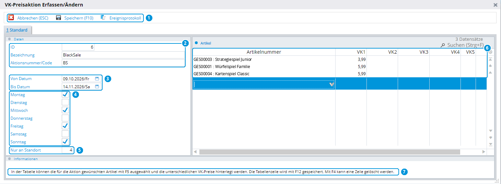Open the Ereignisprotokoll button
501x184 pixels.
click(121, 18)
